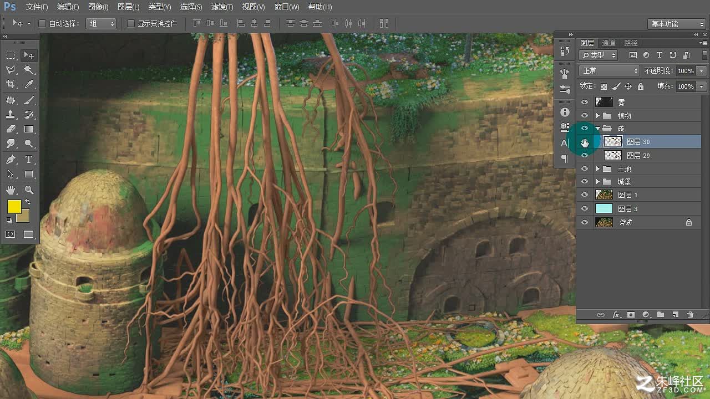Viewport: 710px width, 399px height.
Task: Collapse the 砖 layer group
Action: [x=597, y=129]
